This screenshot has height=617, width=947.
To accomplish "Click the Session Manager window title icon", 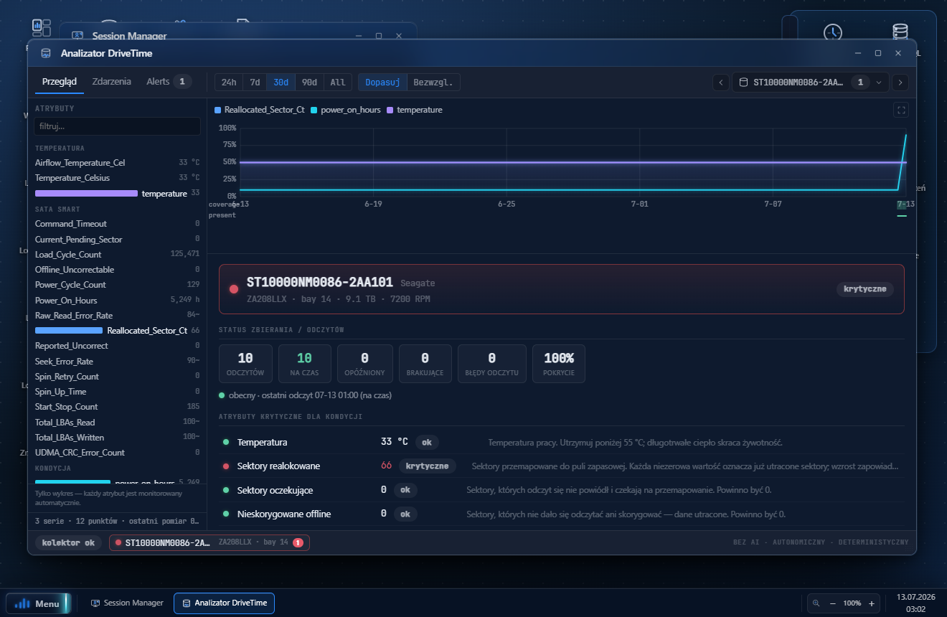I will click(x=77, y=36).
